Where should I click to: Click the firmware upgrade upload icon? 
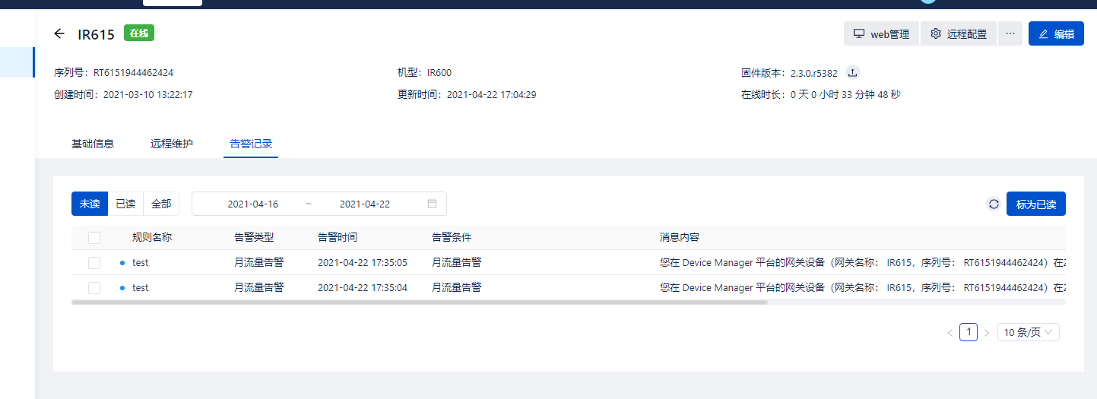point(853,73)
